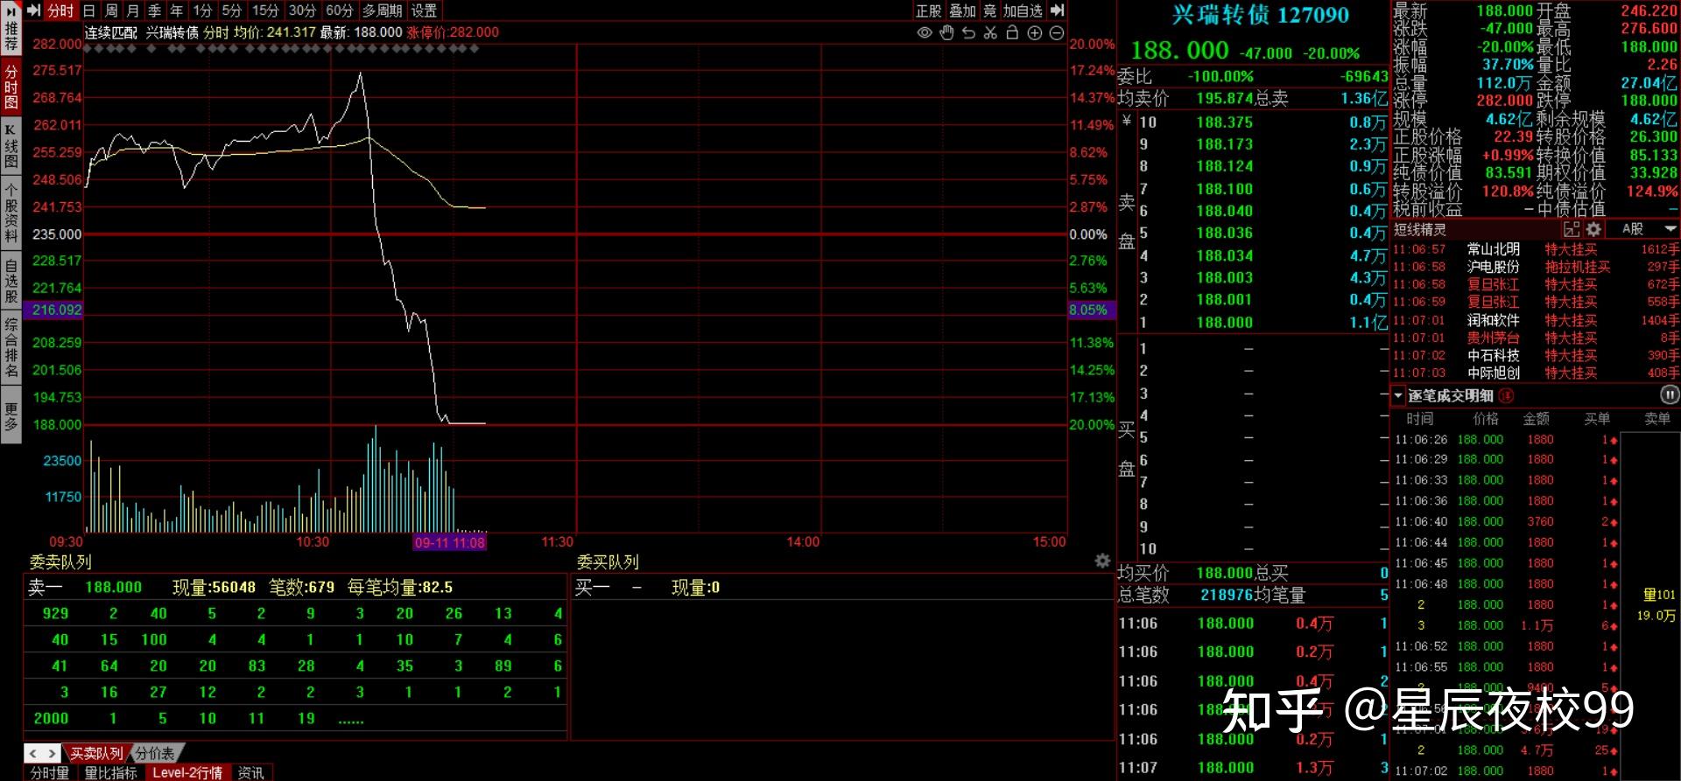This screenshot has height=781, width=1681.
Task: Click the 929 entry in sell queue
Action: coord(55,613)
